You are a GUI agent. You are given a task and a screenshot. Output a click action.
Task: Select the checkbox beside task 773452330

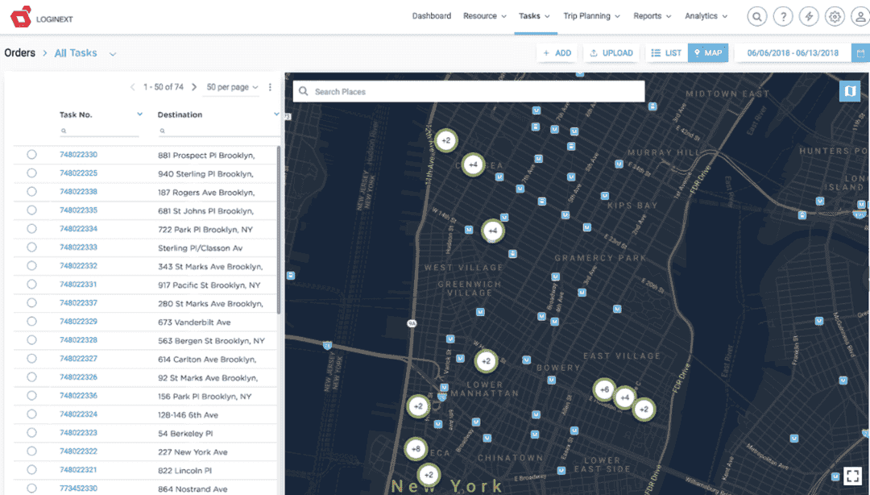pos(30,488)
